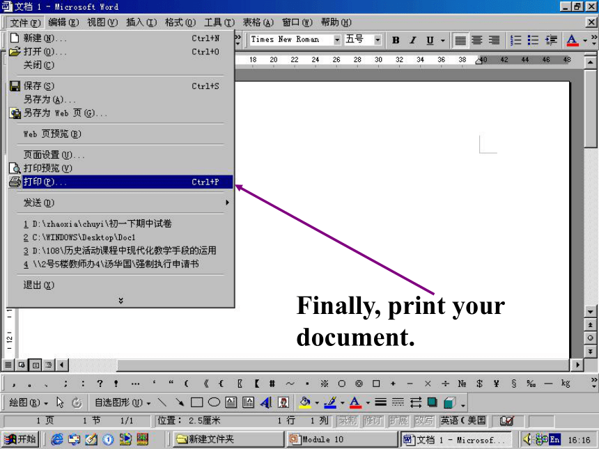Screen dimensions: 599x449
Task: Open the Help (帮助) menu
Action: (336, 22)
